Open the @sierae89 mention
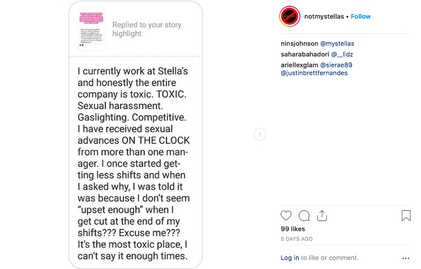 coord(336,65)
